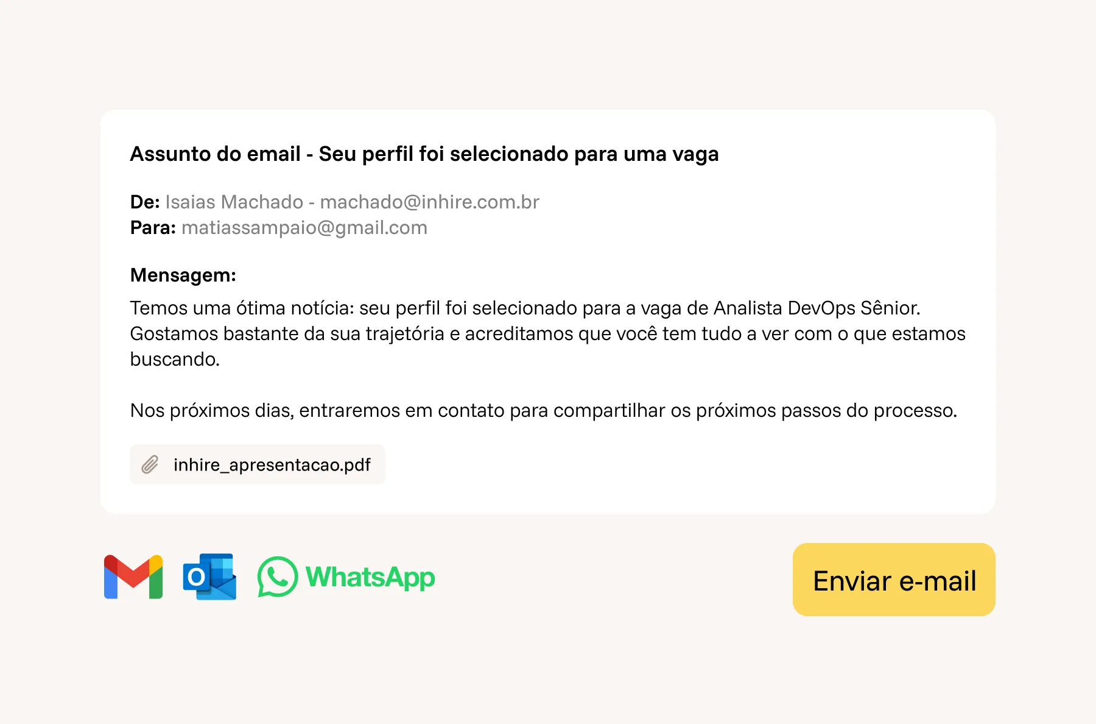Click sender address machado@inhire.com.br
This screenshot has height=724, width=1096.
pos(430,202)
